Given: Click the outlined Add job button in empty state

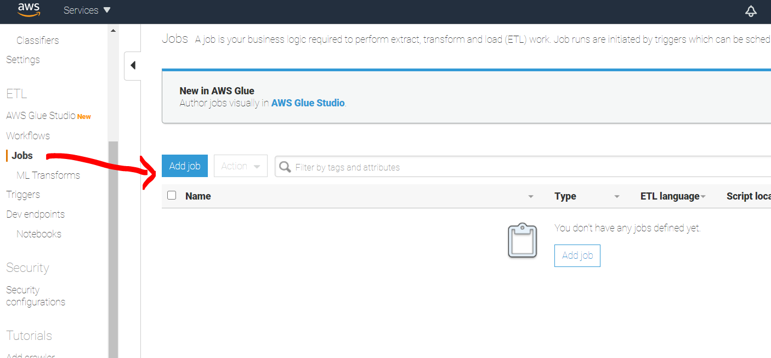Looking at the screenshot, I should [577, 255].
